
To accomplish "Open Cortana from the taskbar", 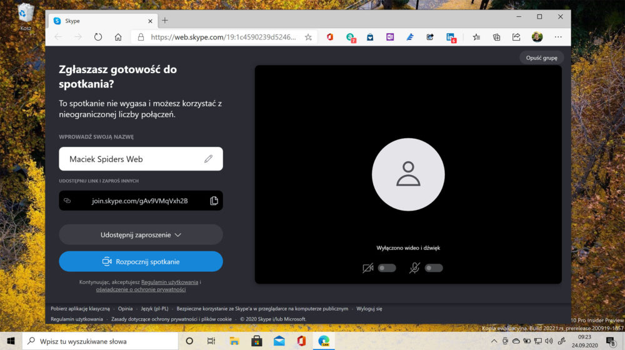I will 189,341.
